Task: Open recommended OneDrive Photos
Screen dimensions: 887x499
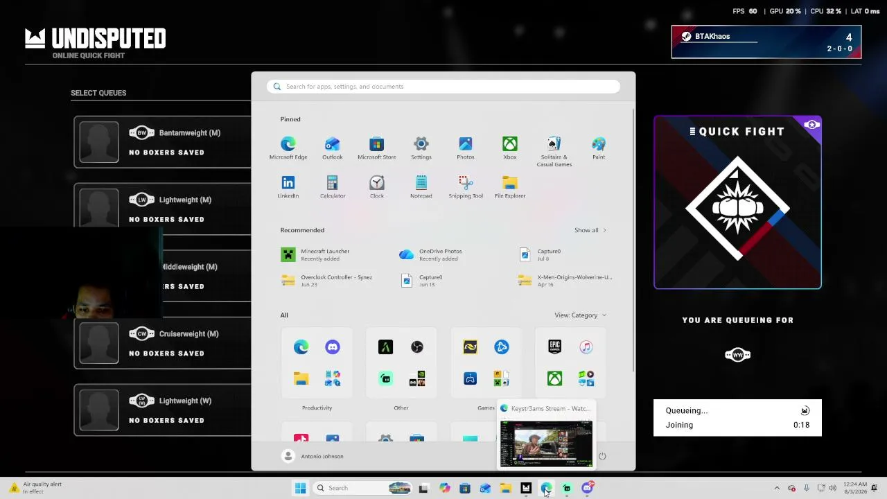Action: [431, 255]
